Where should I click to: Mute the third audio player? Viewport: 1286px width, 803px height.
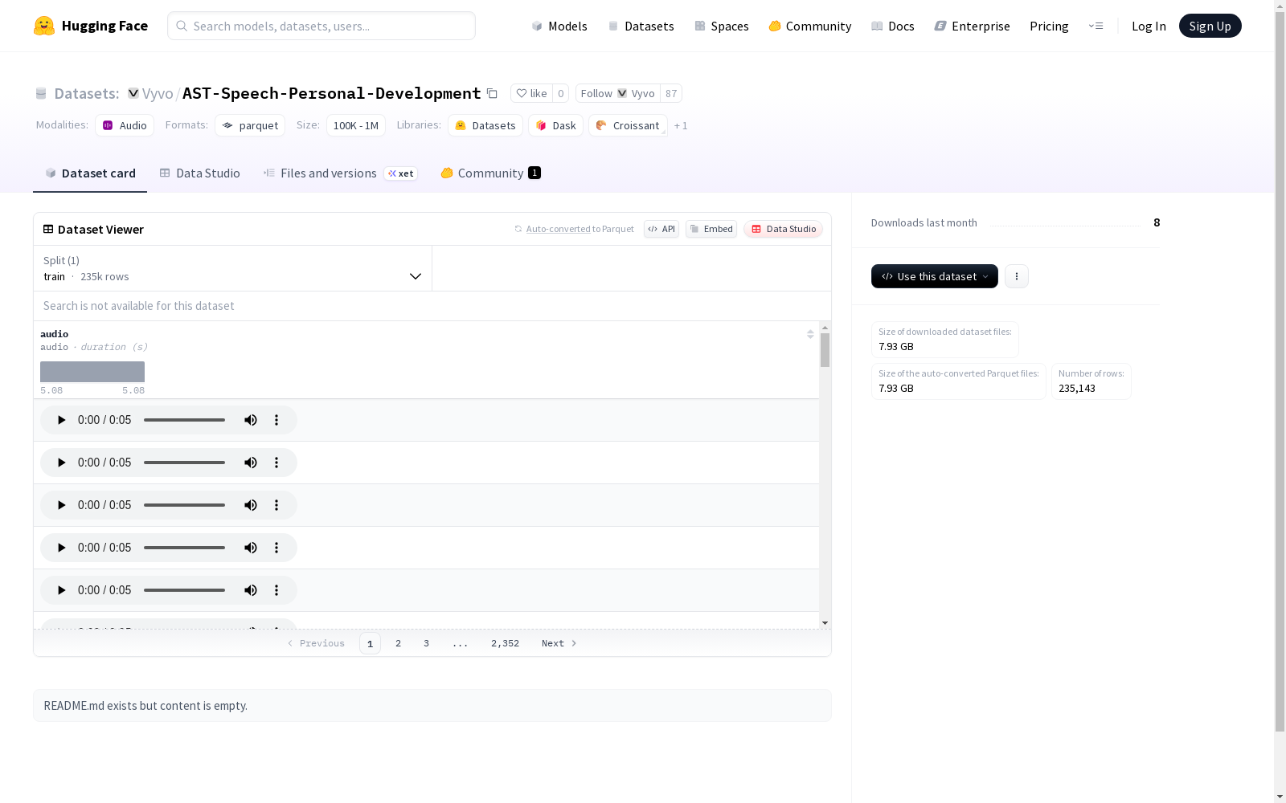tap(251, 505)
